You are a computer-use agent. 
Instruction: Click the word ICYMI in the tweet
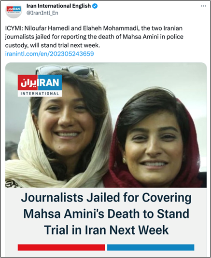coord(14,28)
